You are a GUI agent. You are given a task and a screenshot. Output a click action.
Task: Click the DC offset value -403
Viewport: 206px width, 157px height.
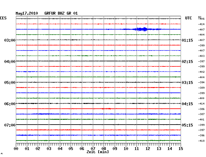coord(201,56)
